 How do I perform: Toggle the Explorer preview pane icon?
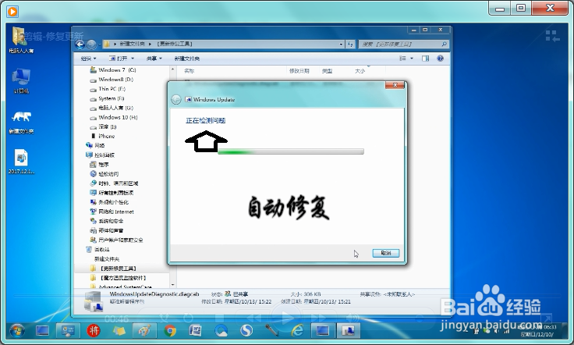click(x=425, y=59)
